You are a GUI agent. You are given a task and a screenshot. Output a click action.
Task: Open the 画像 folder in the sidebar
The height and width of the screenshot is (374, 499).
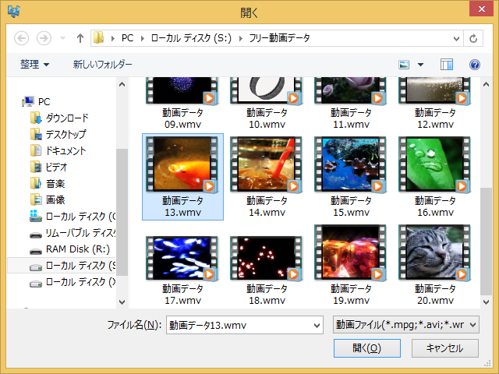coord(48,199)
